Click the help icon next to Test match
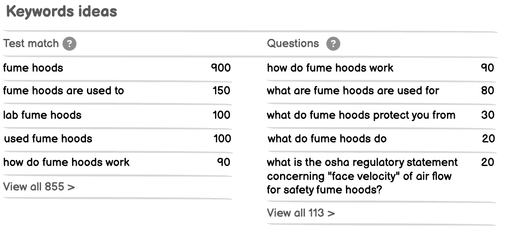Image resolution: width=505 pixels, height=232 pixels. coord(69,44)
